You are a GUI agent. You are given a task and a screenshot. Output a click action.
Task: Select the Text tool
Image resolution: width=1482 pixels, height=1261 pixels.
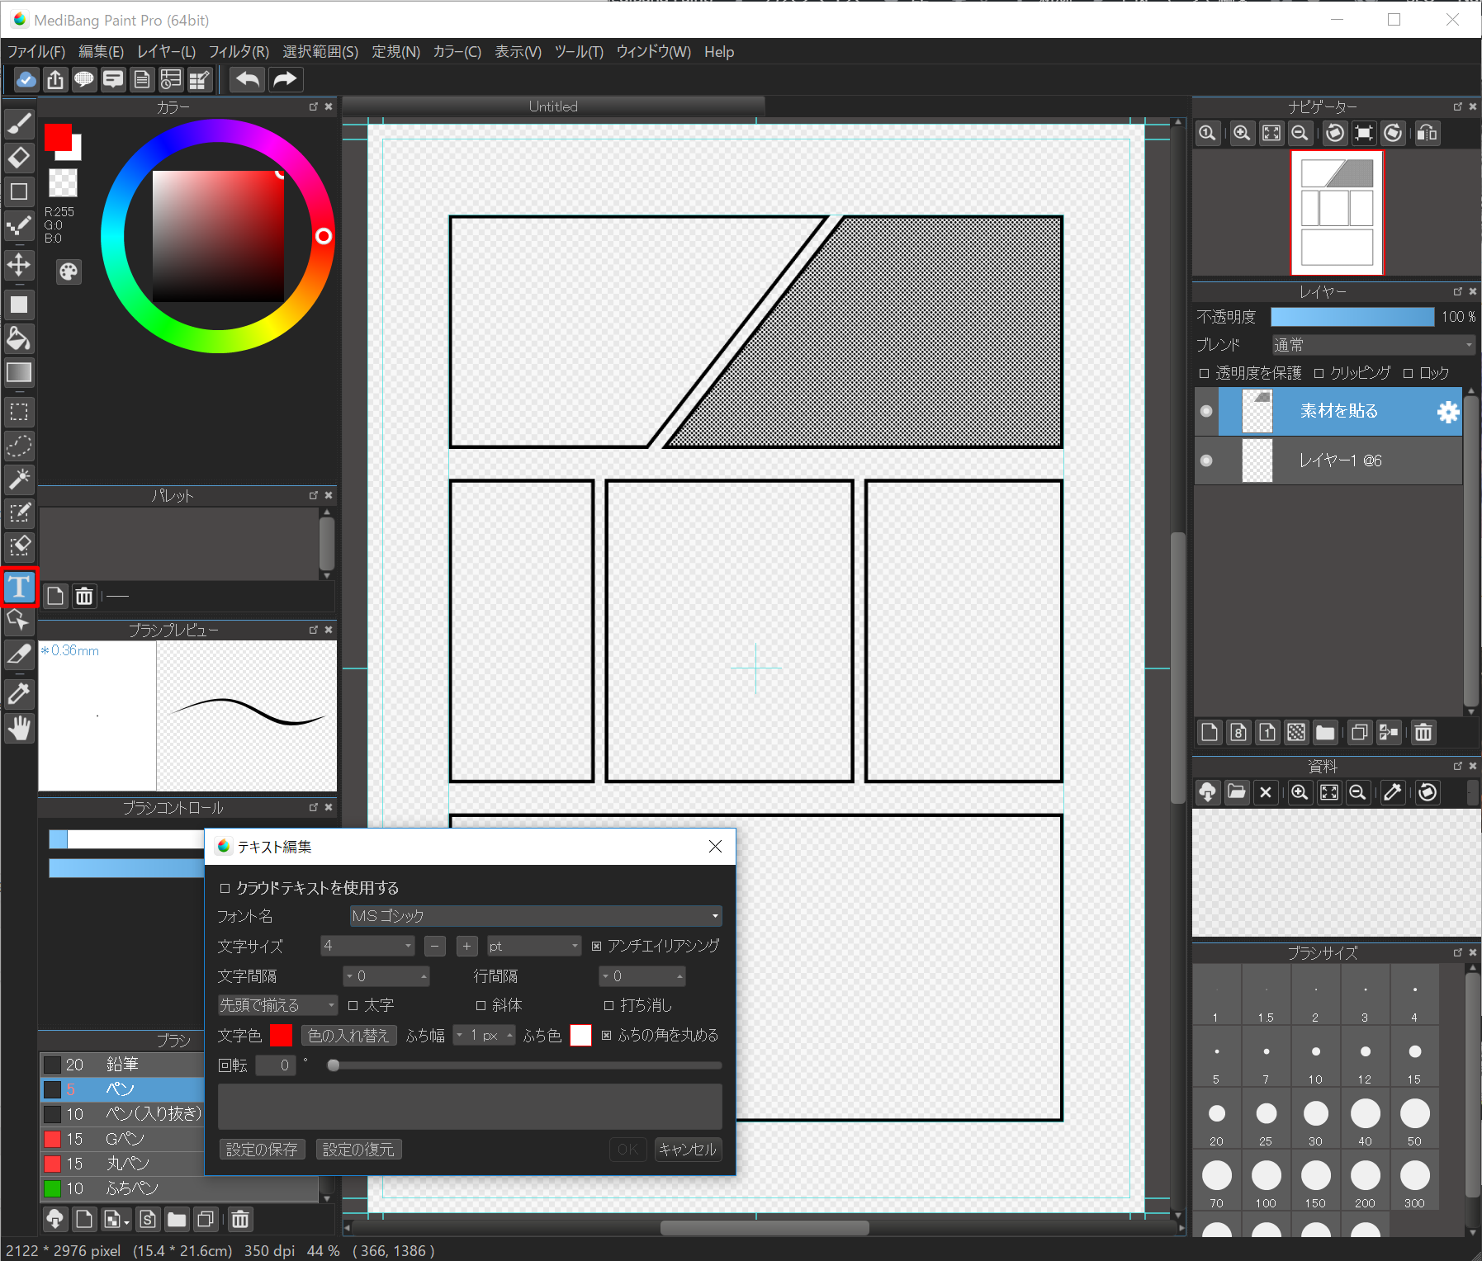(19, 587)
